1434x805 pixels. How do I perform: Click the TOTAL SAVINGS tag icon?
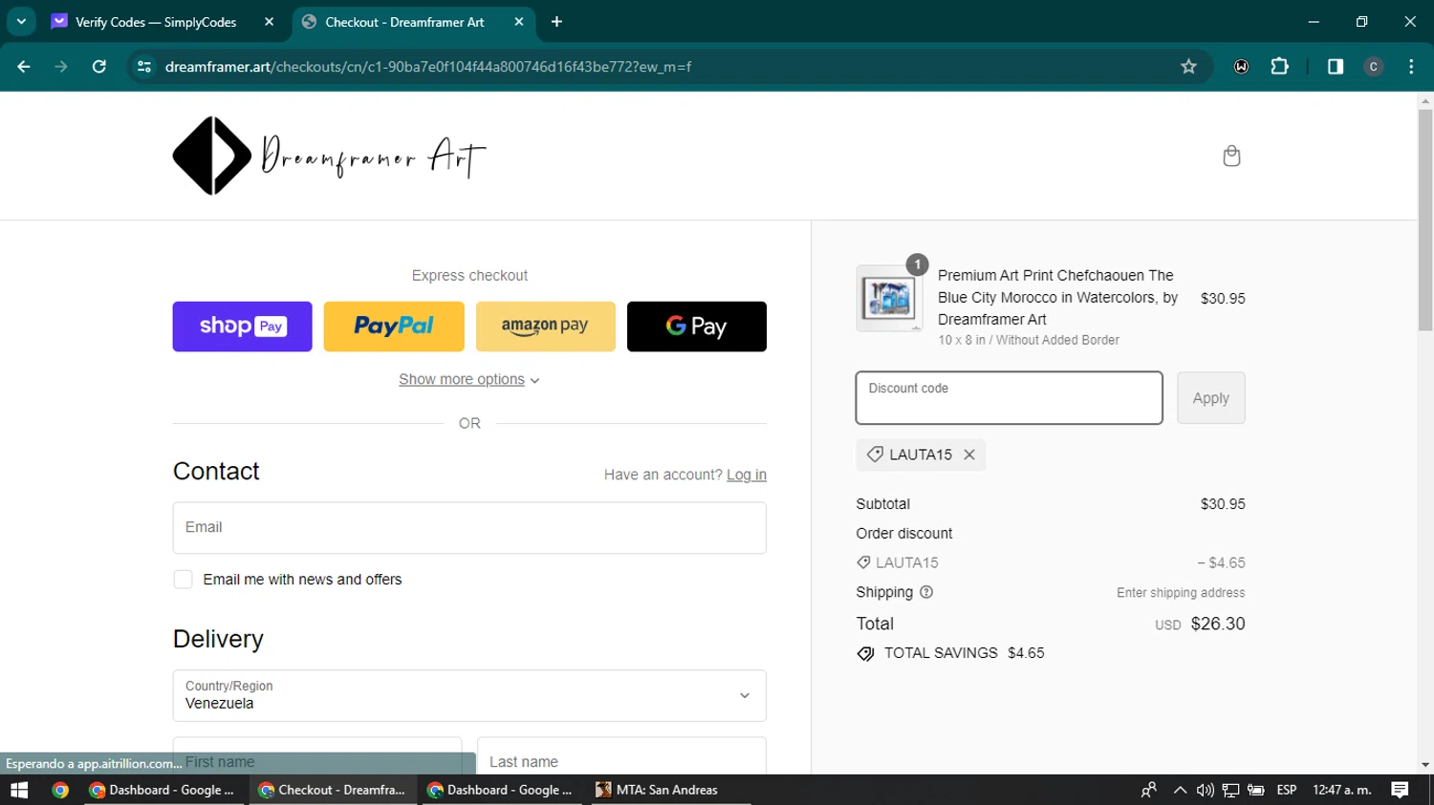[865, 654]
